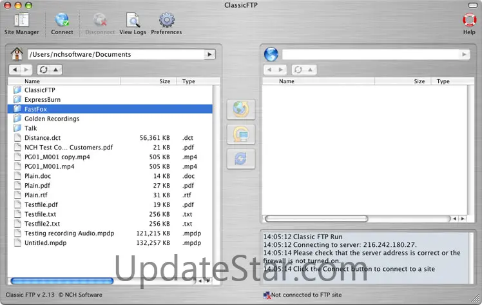Click the local path field

[116, 54]
